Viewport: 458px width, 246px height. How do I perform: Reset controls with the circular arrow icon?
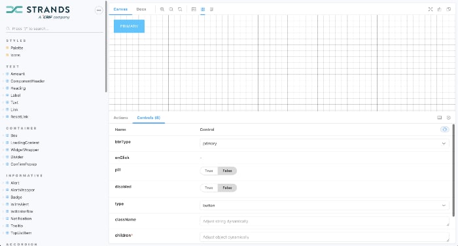(444, 130)
